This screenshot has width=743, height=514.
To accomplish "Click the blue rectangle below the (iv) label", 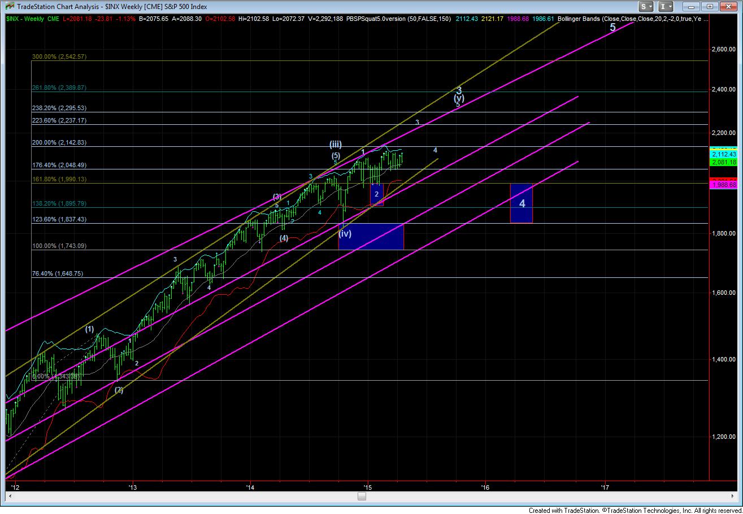I will [371, 237].
